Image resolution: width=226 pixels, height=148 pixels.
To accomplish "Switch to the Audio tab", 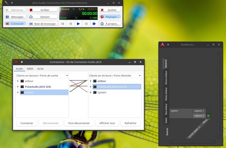I will (x=19, y=69).
